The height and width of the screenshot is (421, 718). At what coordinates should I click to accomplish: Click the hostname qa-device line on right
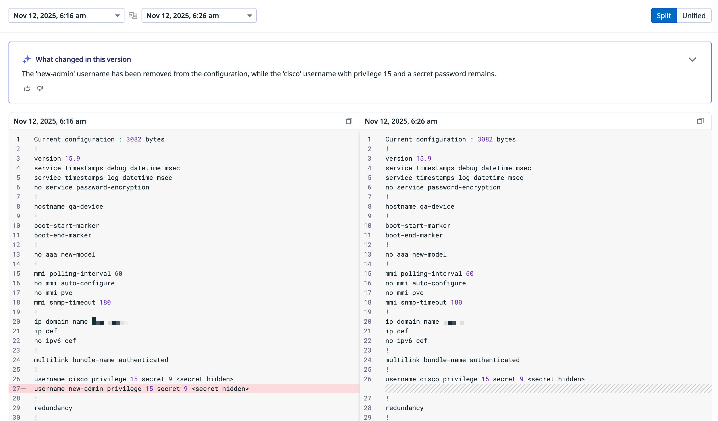pos(420,206)
